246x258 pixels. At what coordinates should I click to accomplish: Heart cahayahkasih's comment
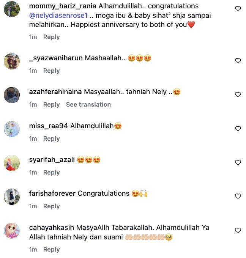pos(238,230)
